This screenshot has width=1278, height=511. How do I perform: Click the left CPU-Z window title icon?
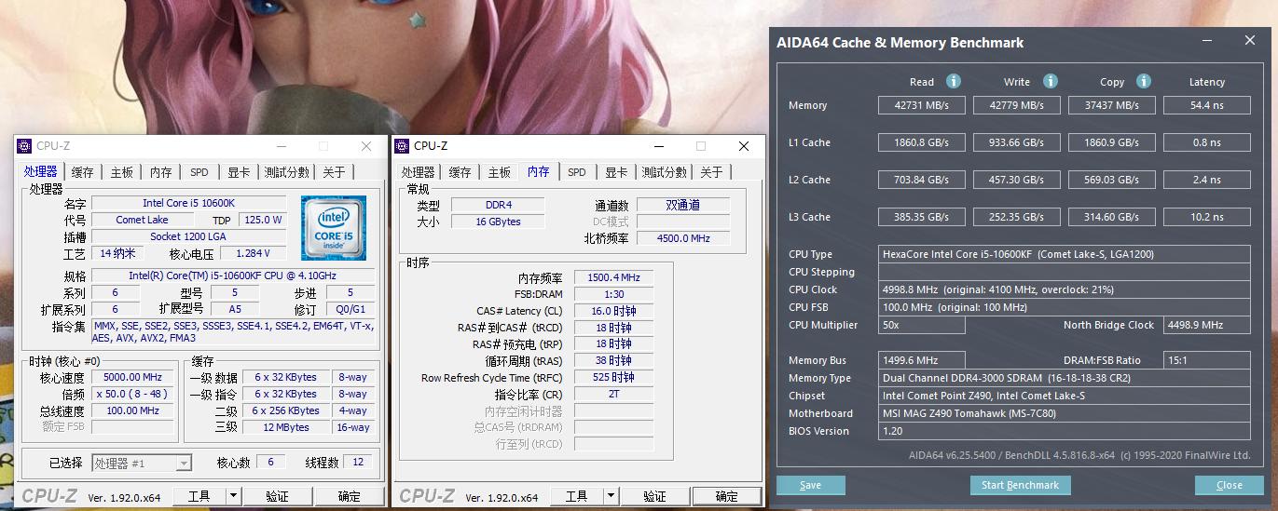point(26,146)
